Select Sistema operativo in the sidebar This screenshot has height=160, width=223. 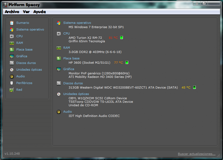pyautogui.click(x=30, y=30)
